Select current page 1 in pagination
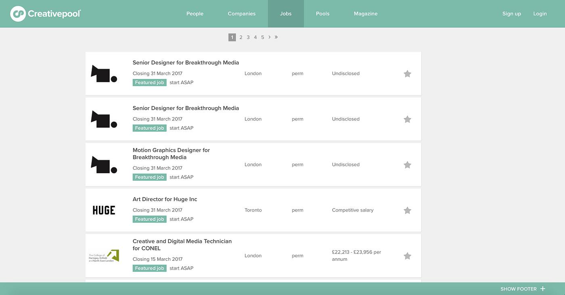Screen dimensions: 565x295 [232, 37]
